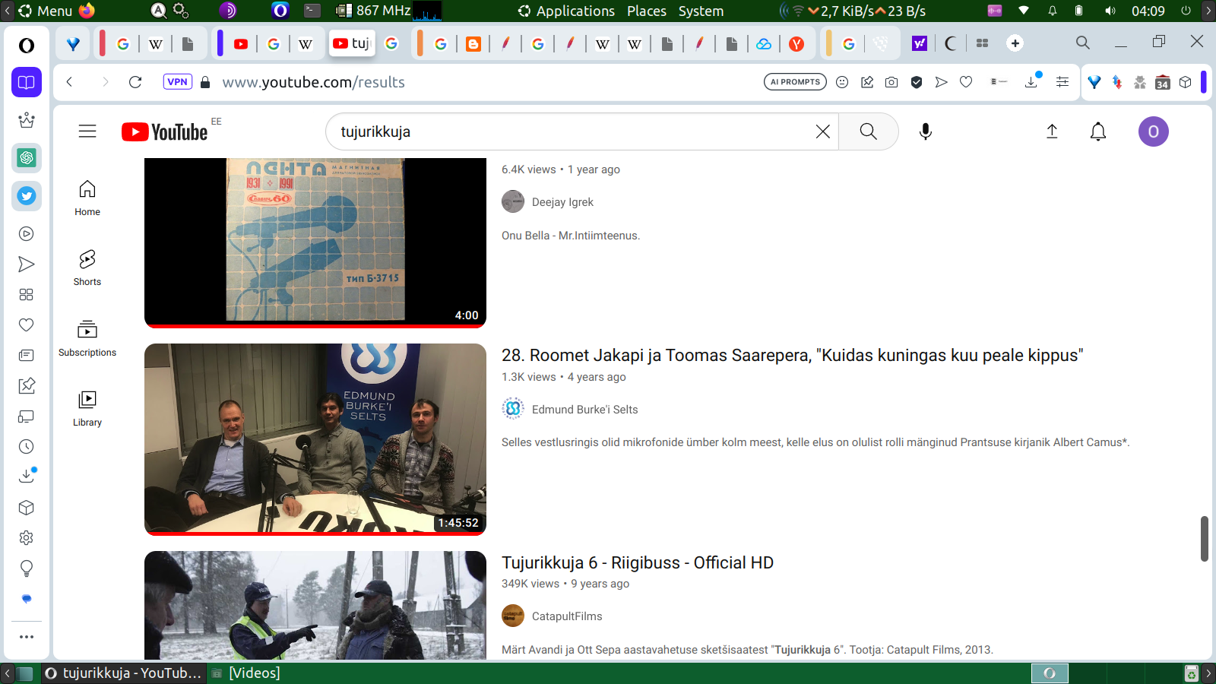Click the Edmund Burke'i Selts video thumbnail
This screenshot has height=684, width=1216.
tap(315, 439)
